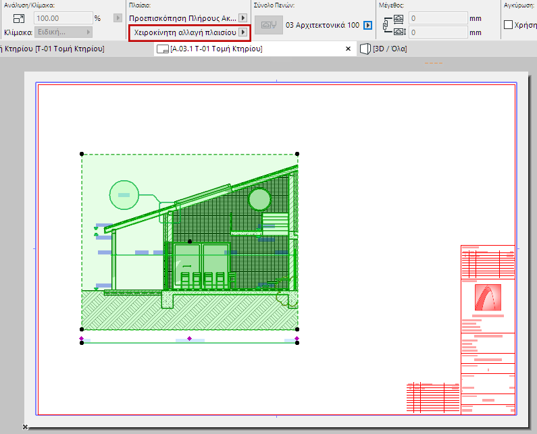537x434 pixels.
Task: Click the top-left corner handle of the drawing
Action: pos(82,154)
